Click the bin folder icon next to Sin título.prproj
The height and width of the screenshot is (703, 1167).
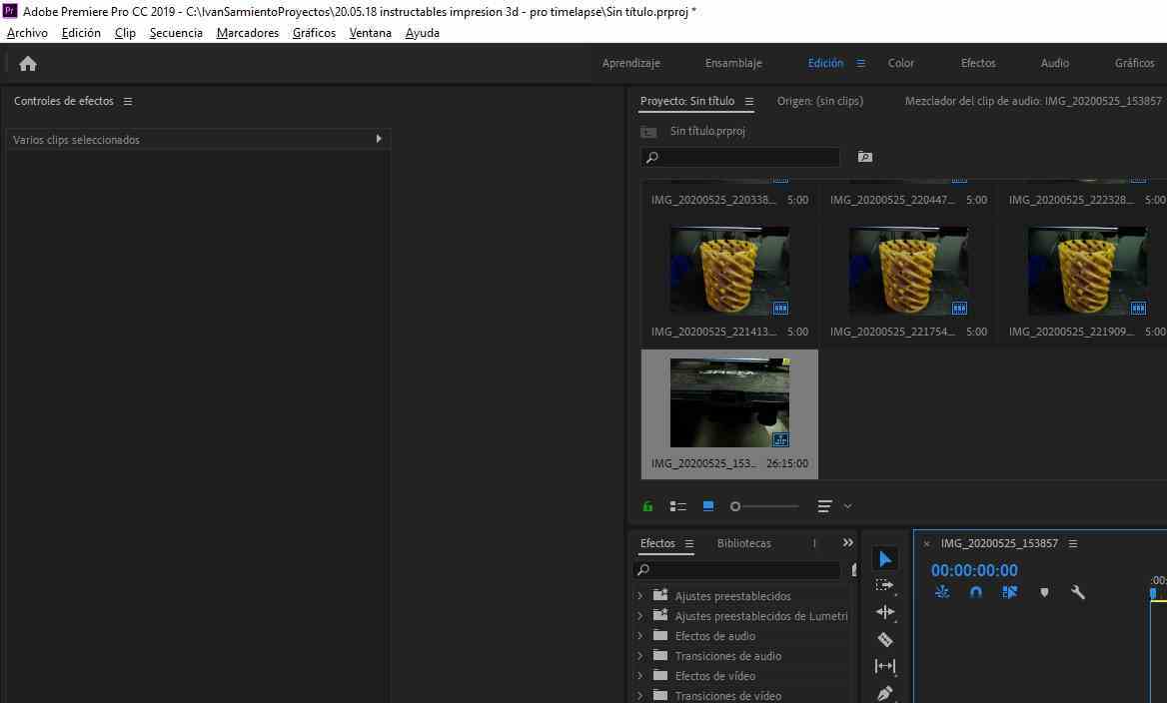click(x=648, y=132)
